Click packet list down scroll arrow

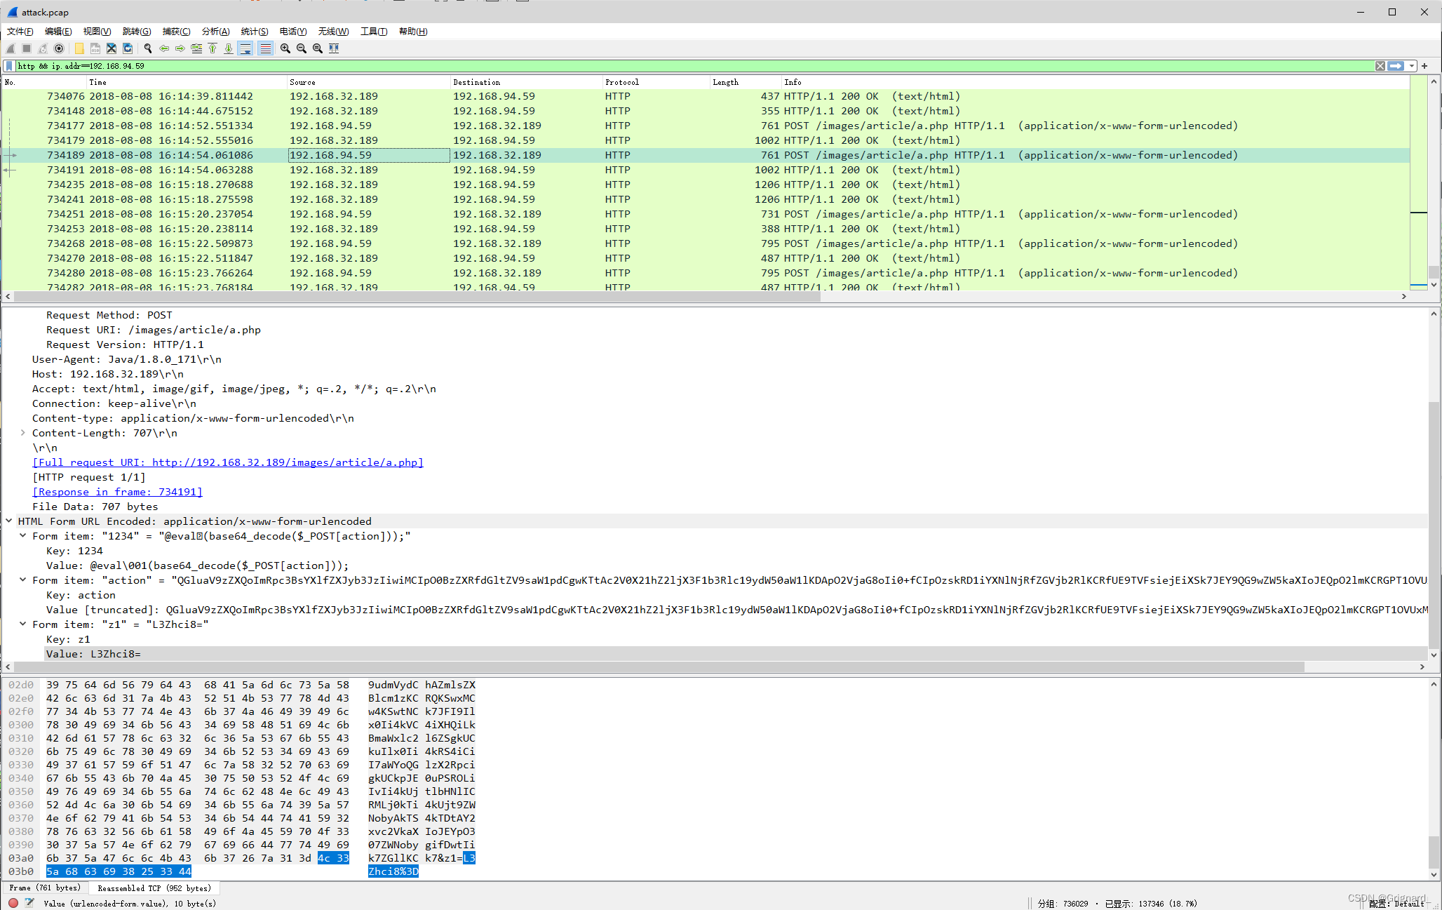[1434, 285]
